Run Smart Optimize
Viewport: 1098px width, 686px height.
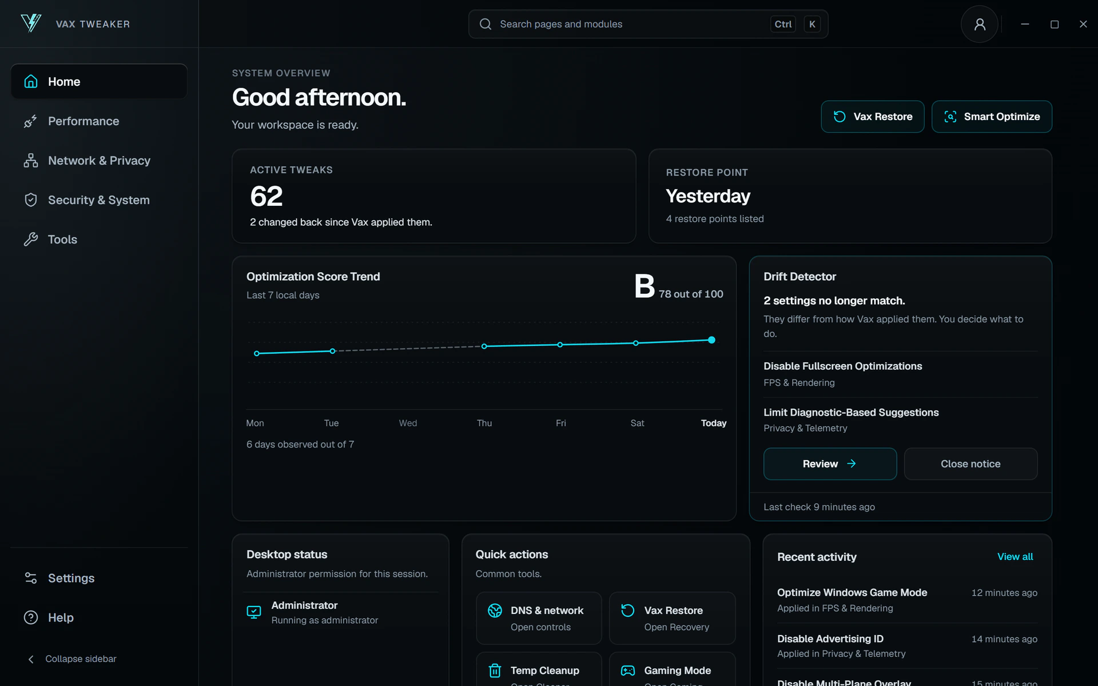pyautogui.click(x=992, y=117)
